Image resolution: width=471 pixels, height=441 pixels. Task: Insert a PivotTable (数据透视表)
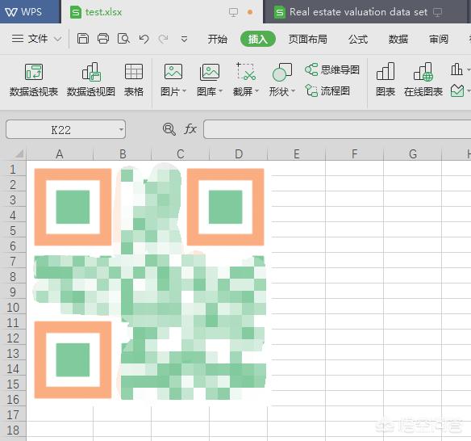[33, 80]
